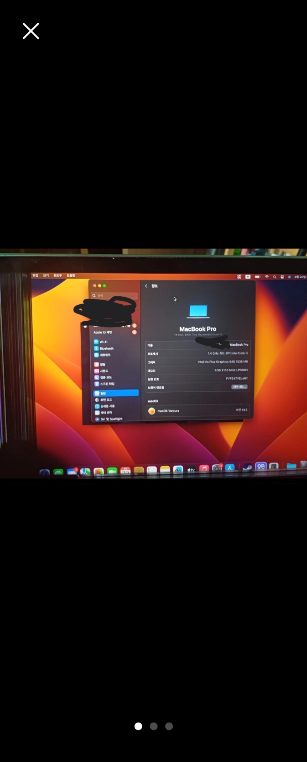Click the 4월 20일 date in the menu bar

click(x=300, y=277)
